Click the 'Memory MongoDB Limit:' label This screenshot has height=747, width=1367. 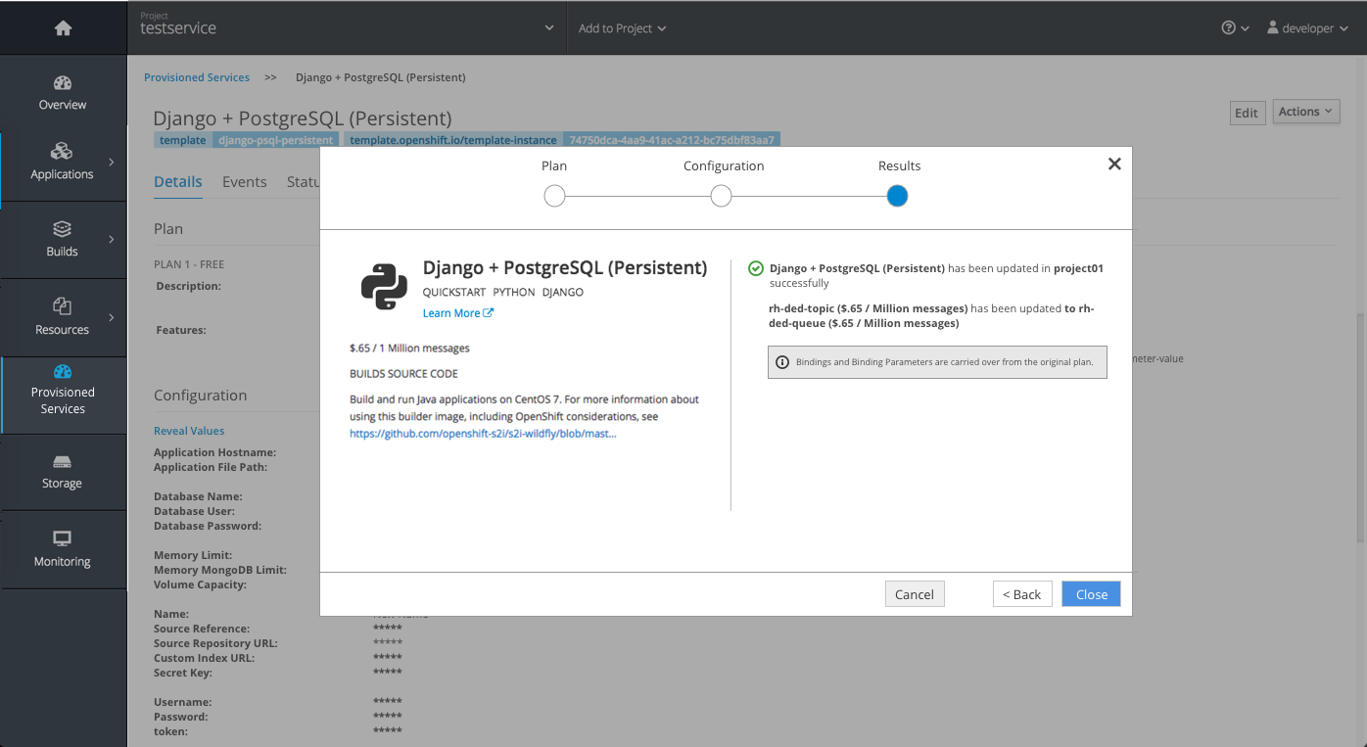click(x=220, y=570)
